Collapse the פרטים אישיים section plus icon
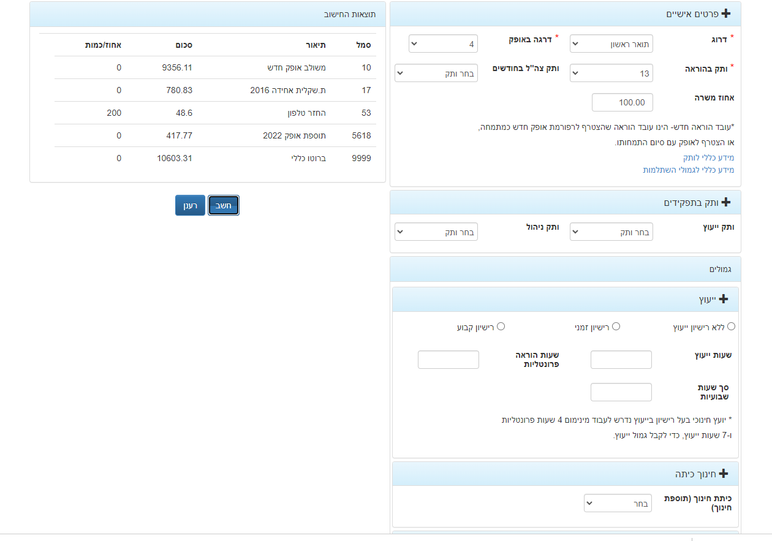772x541 pixels. 726,13
